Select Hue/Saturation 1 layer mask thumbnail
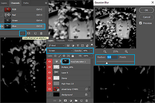Image resolution: width=155 pixels, height=103 pixels. tap(66, 61)
